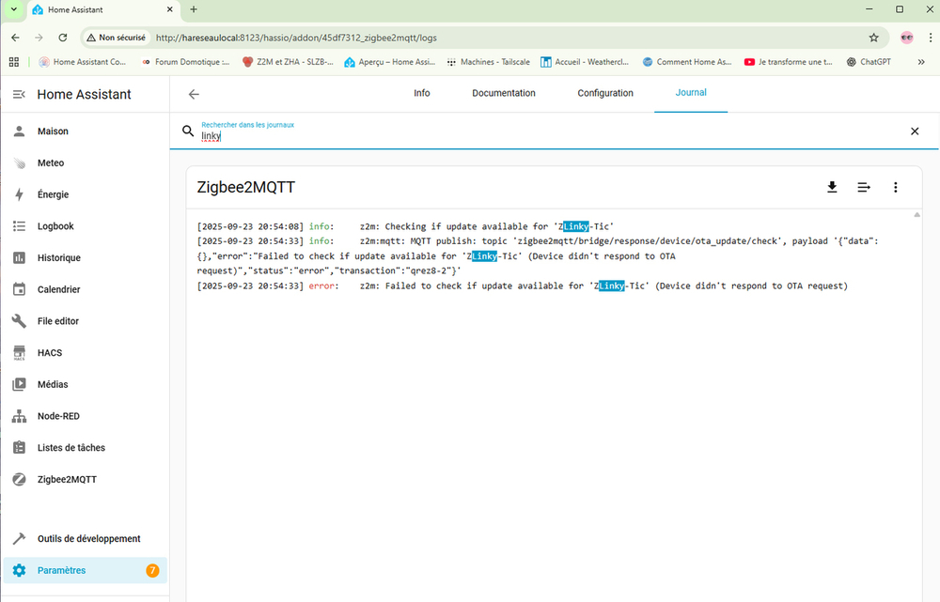Open Z2M et ZHA - SLZB bookmark

[x=288, y=62]
